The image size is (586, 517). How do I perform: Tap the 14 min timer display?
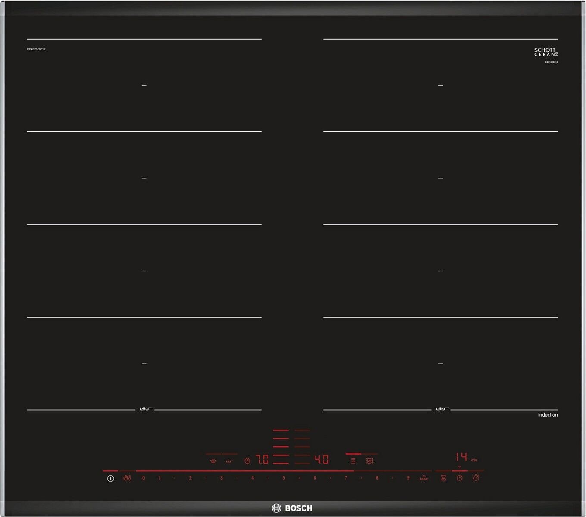[x=461, y=457]
